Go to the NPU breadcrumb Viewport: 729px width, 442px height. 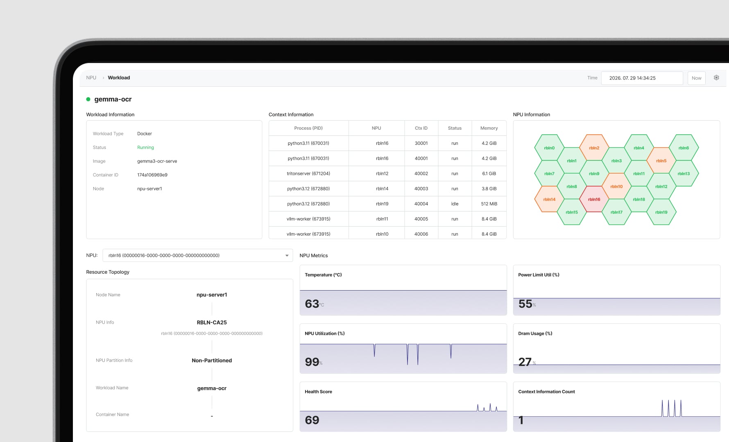click(91, 78)
